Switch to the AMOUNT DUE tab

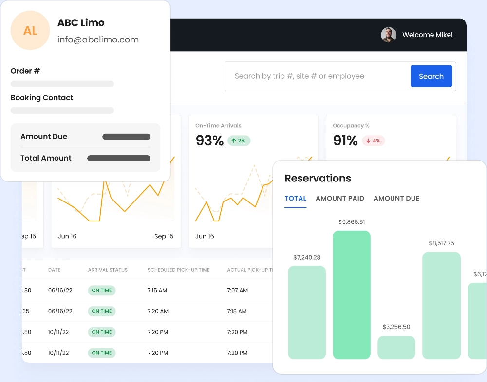[x=396, y=199]
